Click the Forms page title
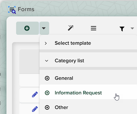The image size is (137, 114). [x=26, y=9]
